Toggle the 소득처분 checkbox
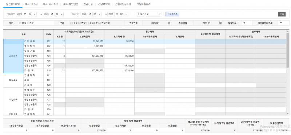291x135 pixels. (88, 23)
